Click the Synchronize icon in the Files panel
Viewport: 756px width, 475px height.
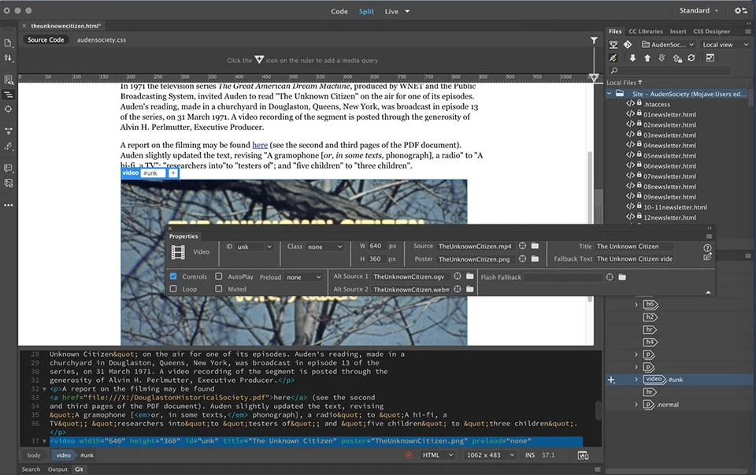691,58
